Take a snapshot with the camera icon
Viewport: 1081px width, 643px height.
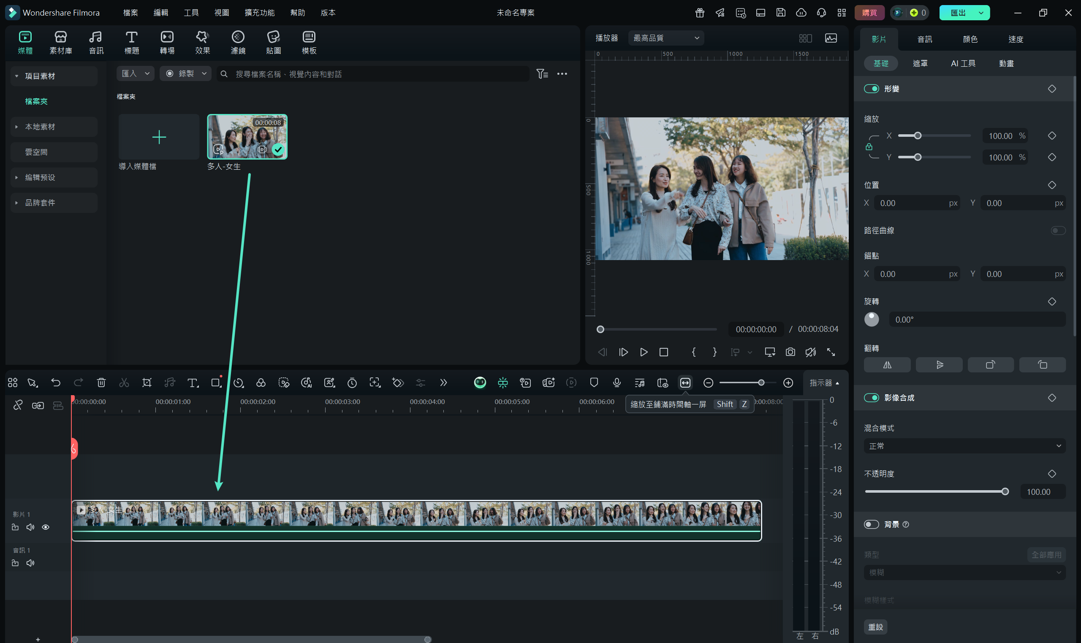(x=790, y=352)
